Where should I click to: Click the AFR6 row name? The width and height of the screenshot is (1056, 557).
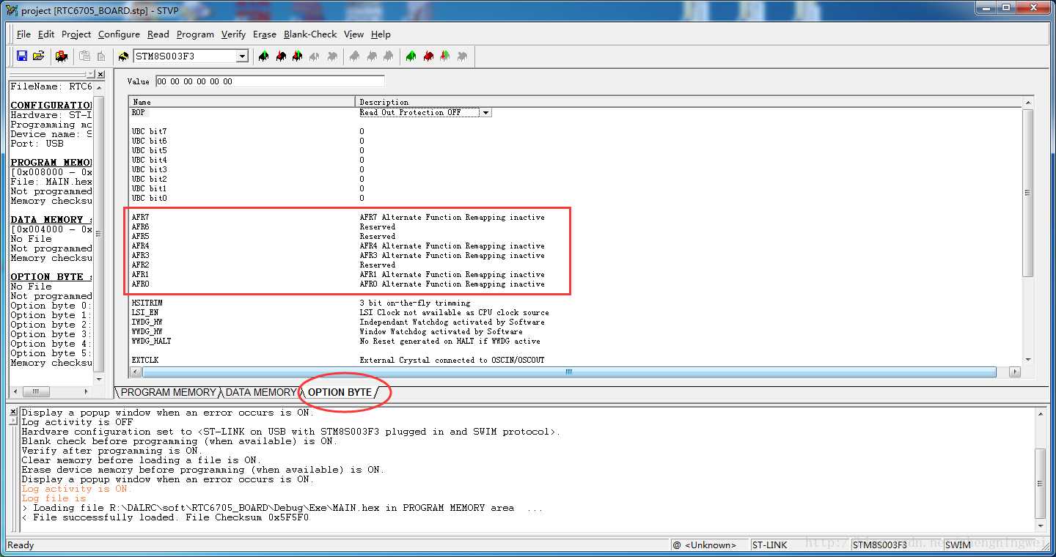[x=140, y=226]
